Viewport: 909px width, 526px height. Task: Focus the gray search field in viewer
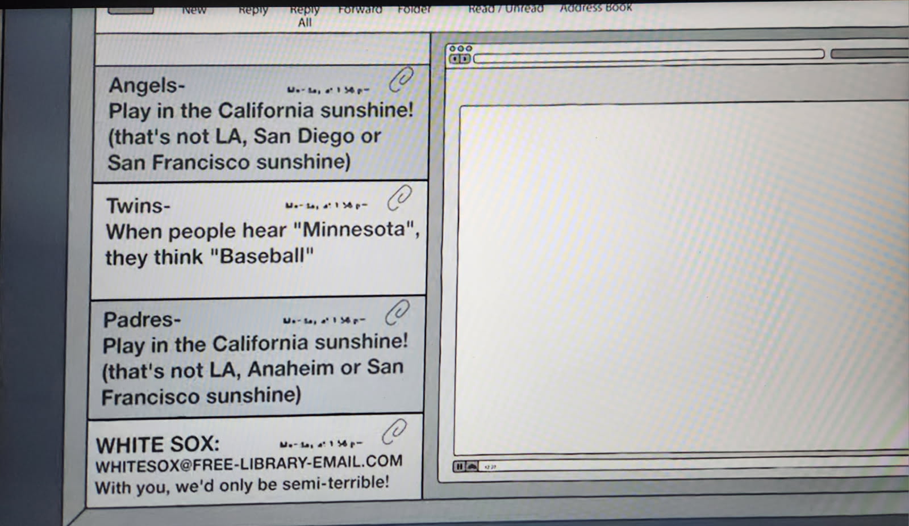point(869,53)
